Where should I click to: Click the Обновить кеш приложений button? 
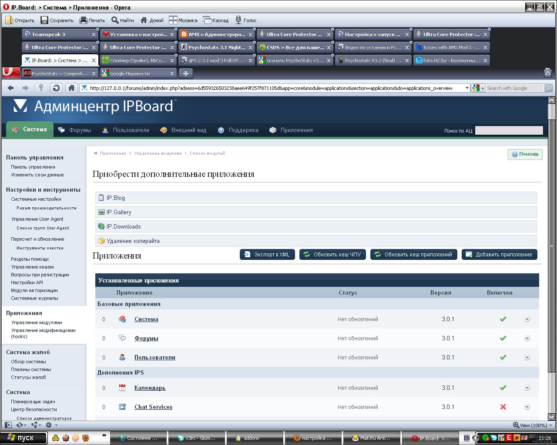click(x=414, y=255)
